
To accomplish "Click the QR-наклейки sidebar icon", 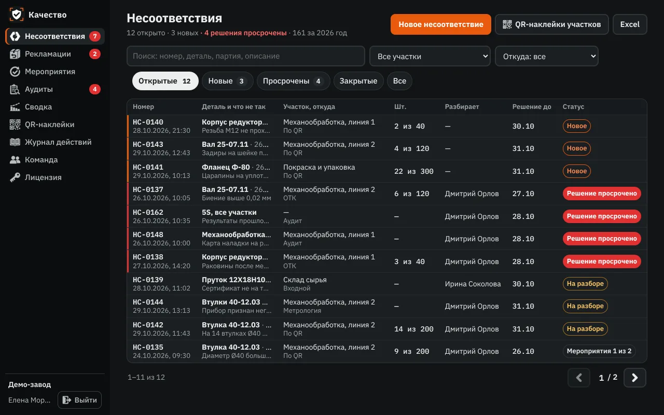I will (15, 125).
